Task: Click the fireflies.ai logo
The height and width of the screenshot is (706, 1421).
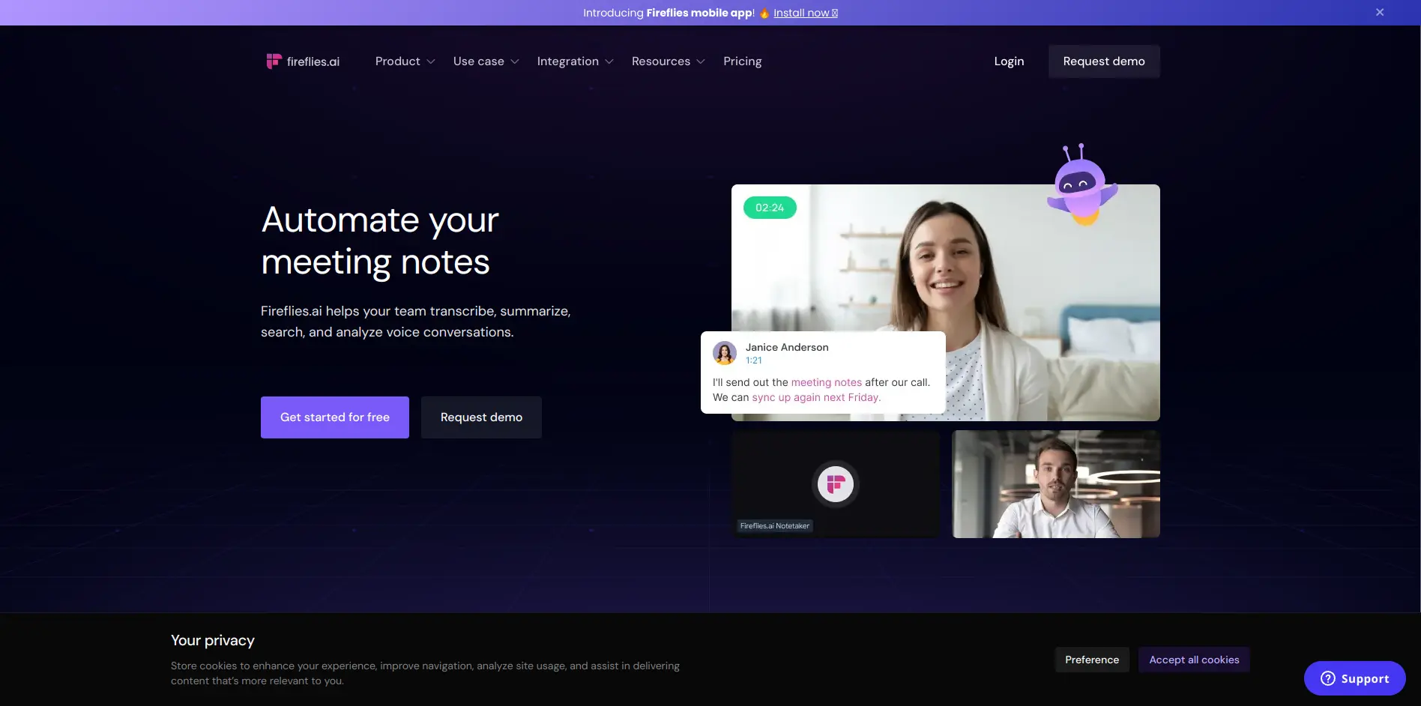Action: (x=301, y=61)
